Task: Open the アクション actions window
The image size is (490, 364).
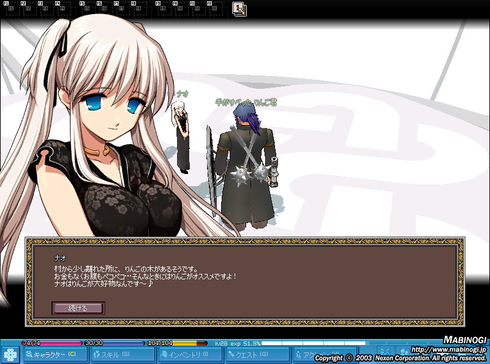Action: coord(325,355)
